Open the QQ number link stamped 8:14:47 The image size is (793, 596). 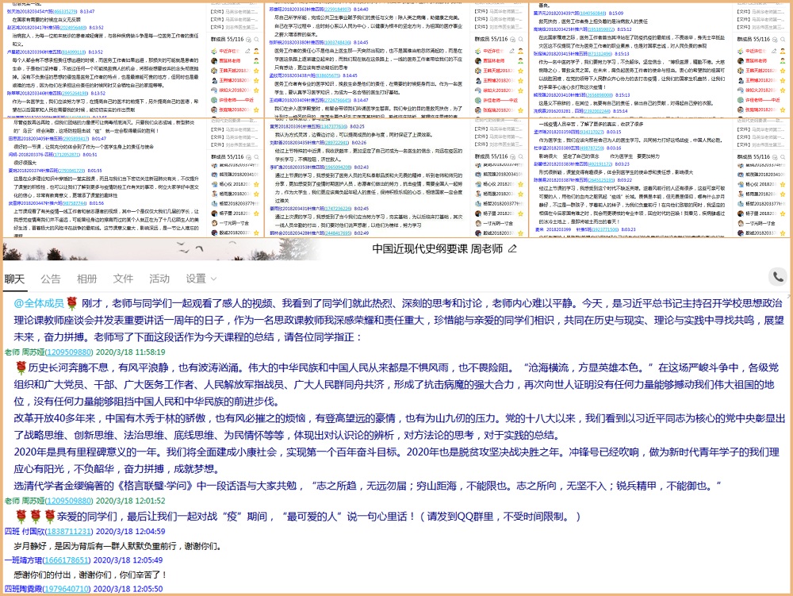(337, 100)
